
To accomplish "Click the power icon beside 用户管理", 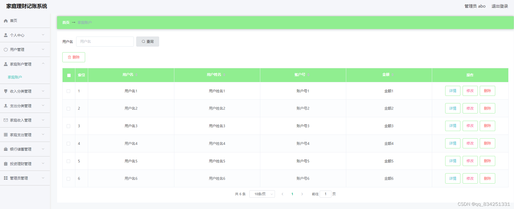I will click(x=6, y=50).
